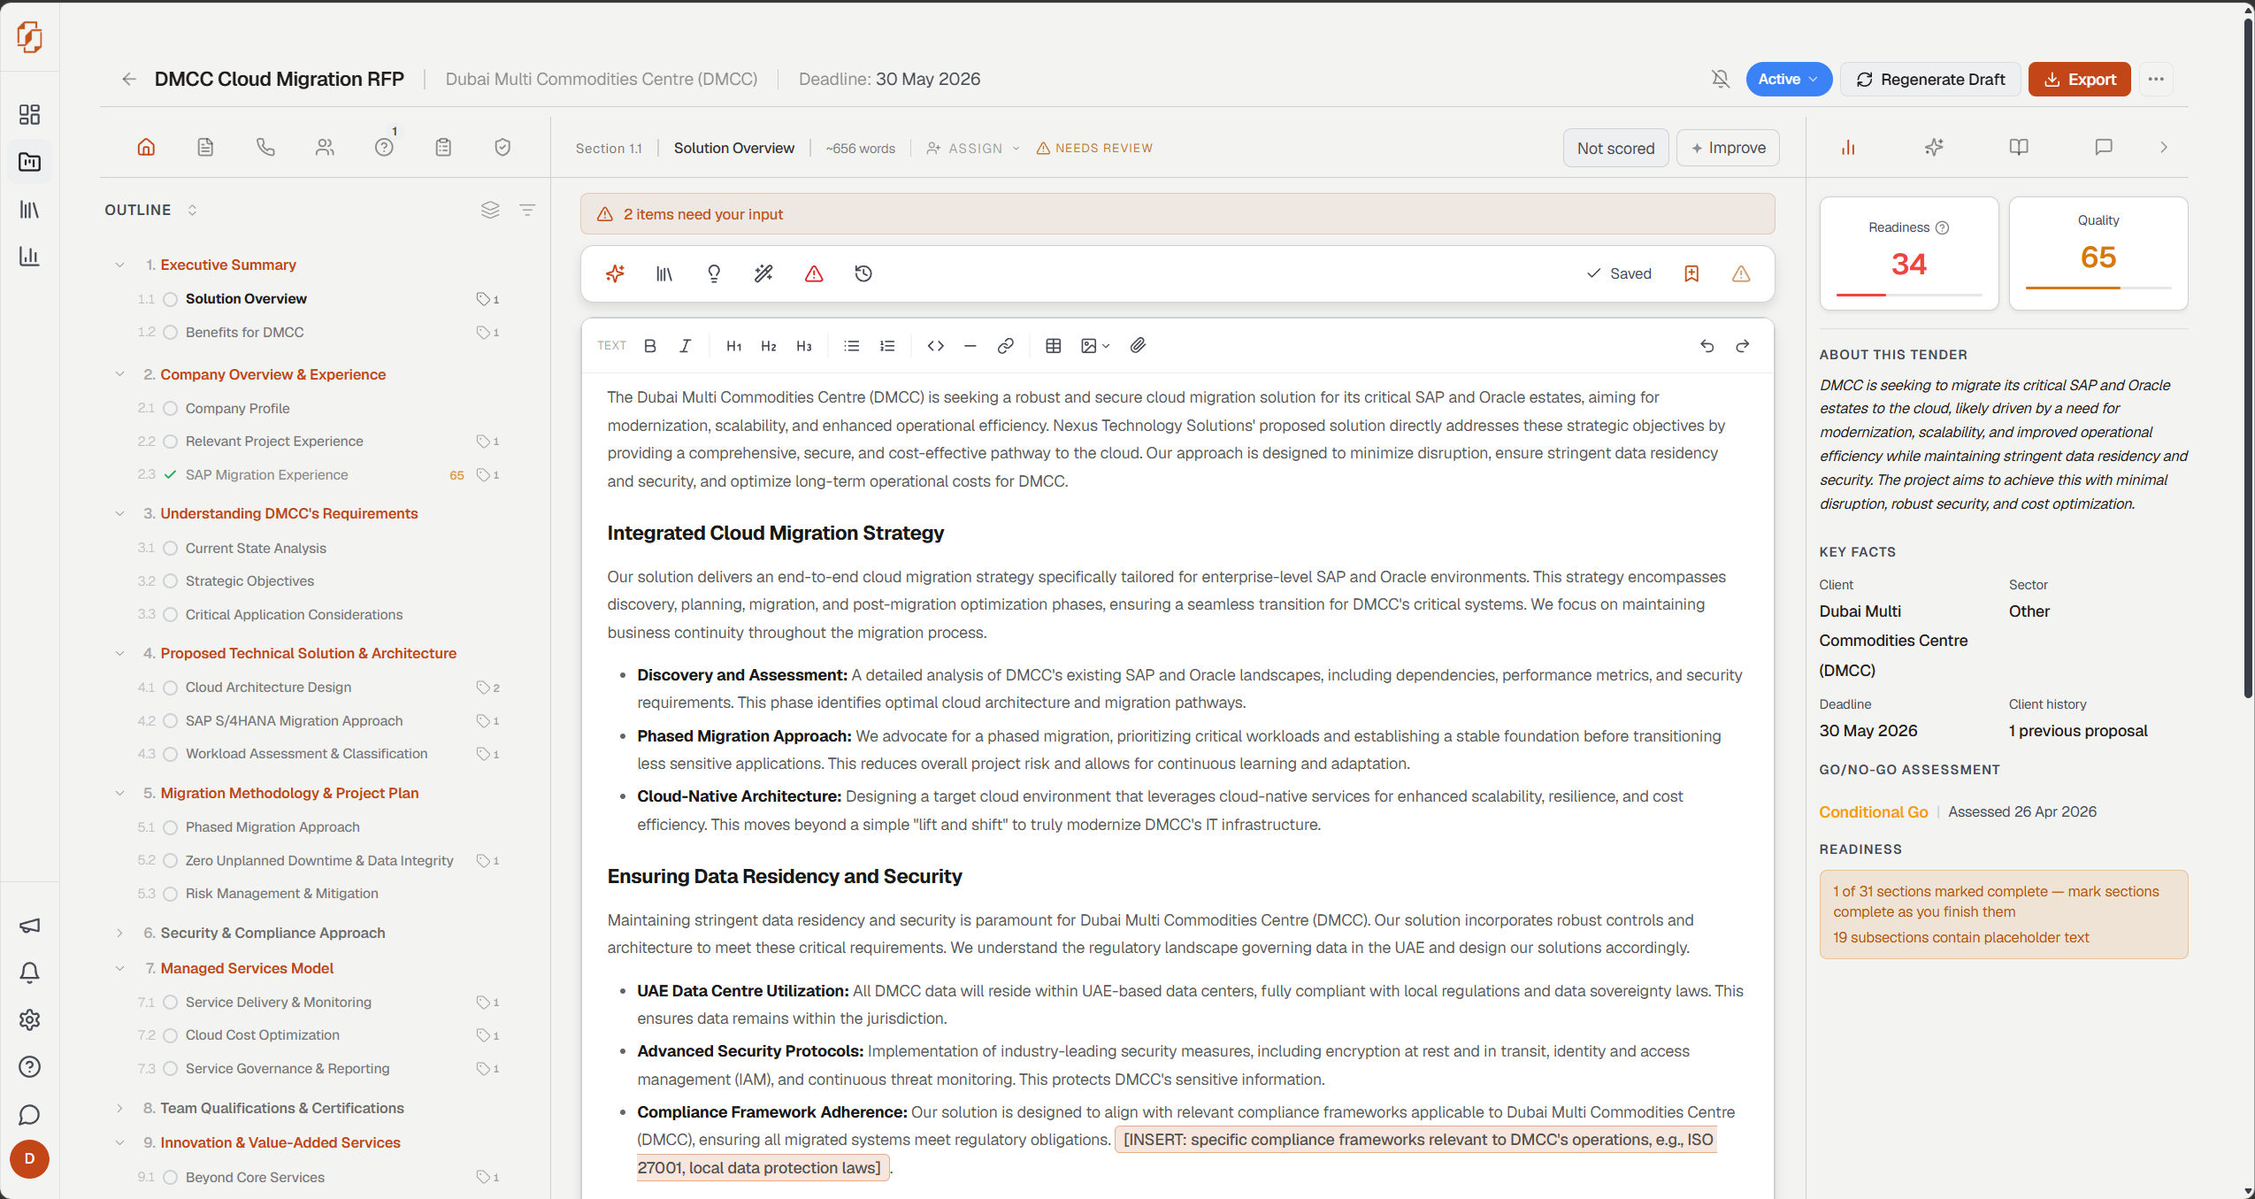Viewport: 2255px width, 1199px height.
Task: Collapse the Managed Services Model section
Action: click(119, 969)
